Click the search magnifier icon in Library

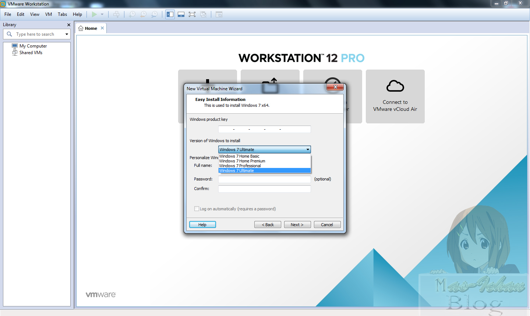coord(10,34)
